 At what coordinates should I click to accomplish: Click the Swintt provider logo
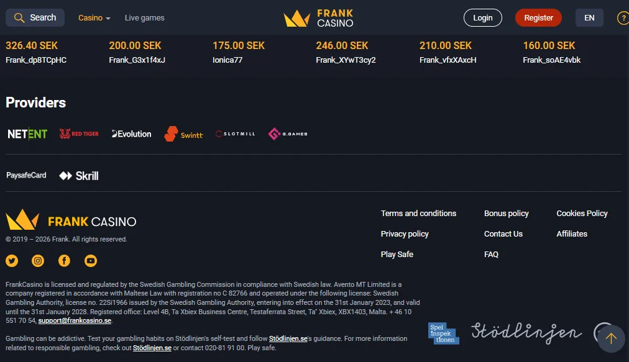pyautogui.click(x=183, y=134)
